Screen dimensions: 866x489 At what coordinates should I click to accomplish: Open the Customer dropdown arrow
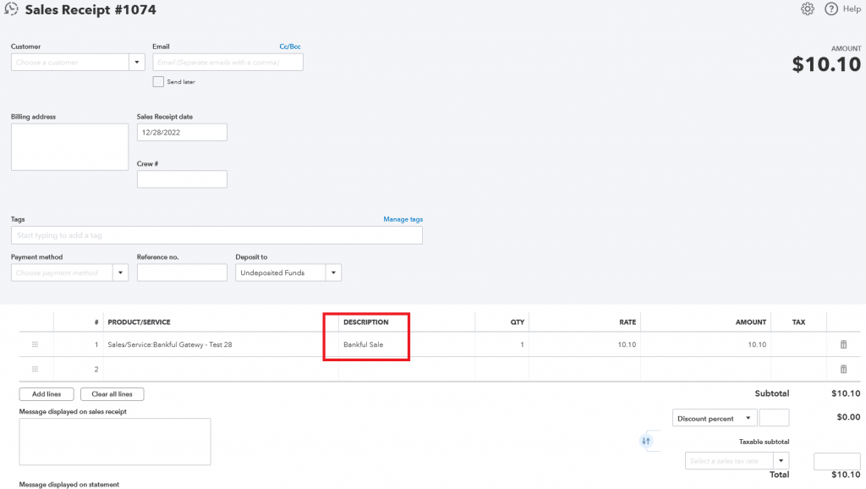pos(137,62)
